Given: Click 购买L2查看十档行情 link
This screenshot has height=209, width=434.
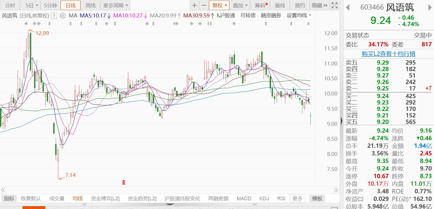Looking at the screenshot, I should 388,54.
